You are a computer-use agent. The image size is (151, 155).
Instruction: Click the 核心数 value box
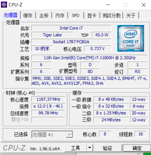(x=105, y=134)
